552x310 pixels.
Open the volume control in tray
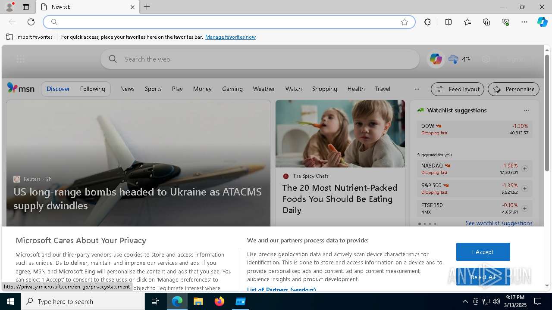(x=496, y=301)
